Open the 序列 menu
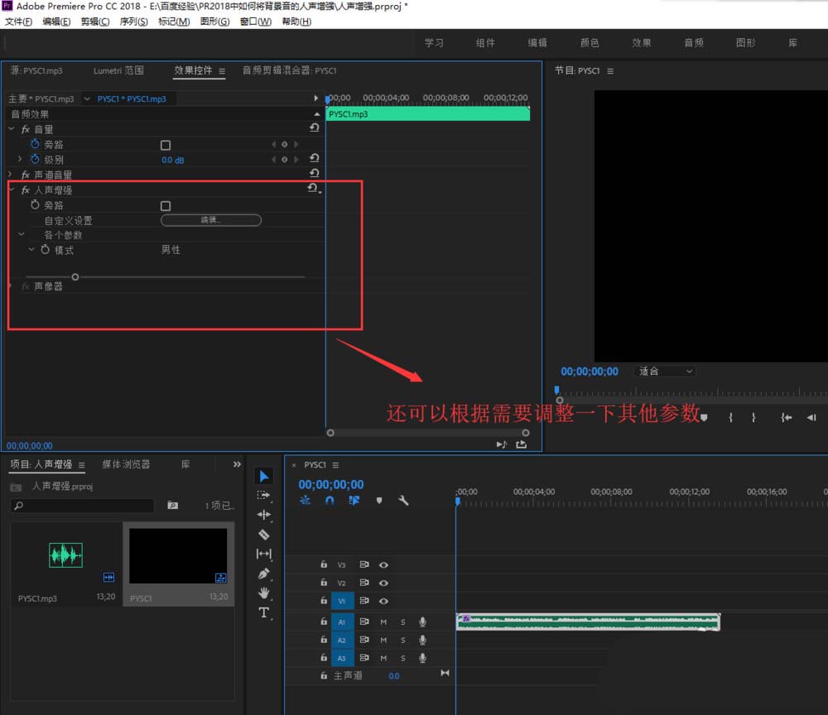828x715 pixels. pos(133,22)
